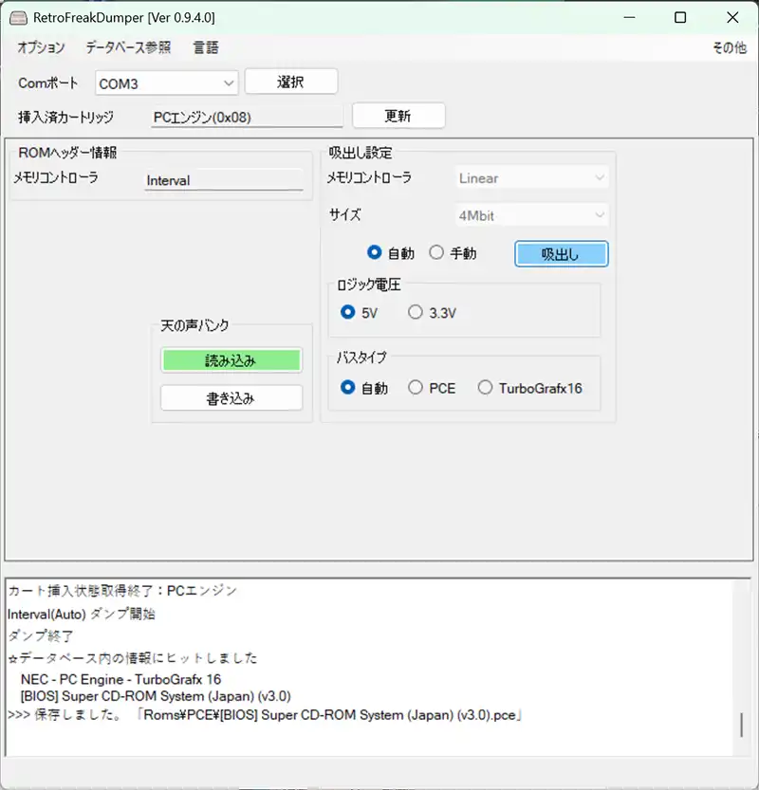Open the オプション menu
The width and height of the screenshot is (759, 790).
click(41, 47)
